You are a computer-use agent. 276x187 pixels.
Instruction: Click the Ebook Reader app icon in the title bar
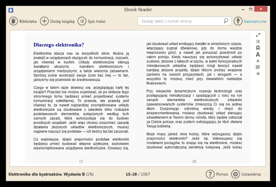pos(11,10)
